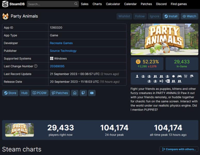The height and width of the screenshot is (155, 200).
Task: Open the YouTube icon button
Action: tap(92, 93)
